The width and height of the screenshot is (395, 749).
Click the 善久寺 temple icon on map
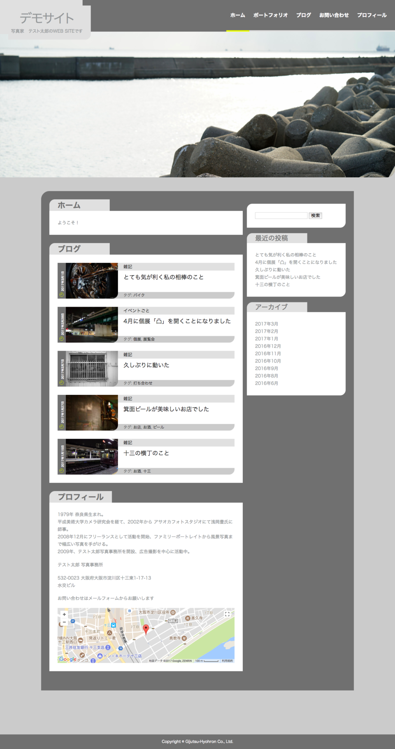[x=188, y=618]
